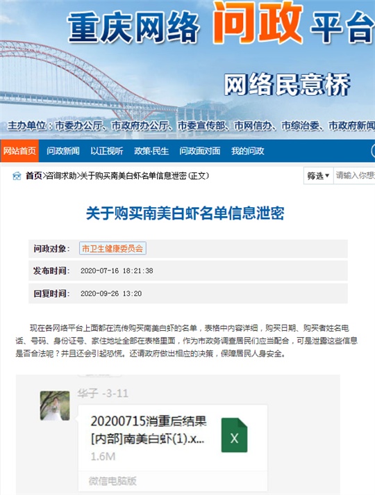375x495 pixels.
Task: Open 我的问政 navigation item
Action: 248,151
